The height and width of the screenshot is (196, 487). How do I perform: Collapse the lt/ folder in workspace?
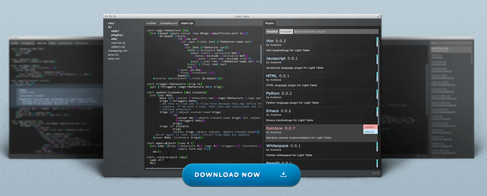(x=110, y=27)
